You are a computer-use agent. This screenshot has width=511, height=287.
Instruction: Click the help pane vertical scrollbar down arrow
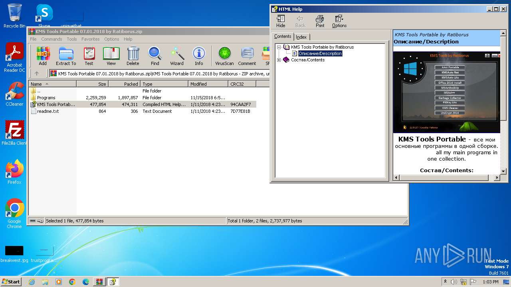pos(503,171)
